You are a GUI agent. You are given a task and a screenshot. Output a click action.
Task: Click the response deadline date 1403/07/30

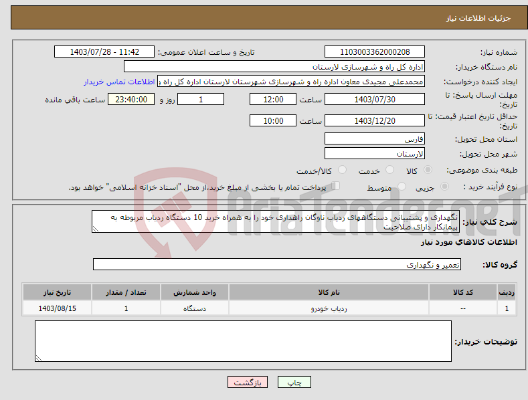[x=375, y=99]
